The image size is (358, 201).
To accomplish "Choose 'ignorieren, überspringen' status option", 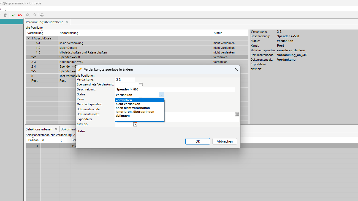I will click(x=135, y=112).
